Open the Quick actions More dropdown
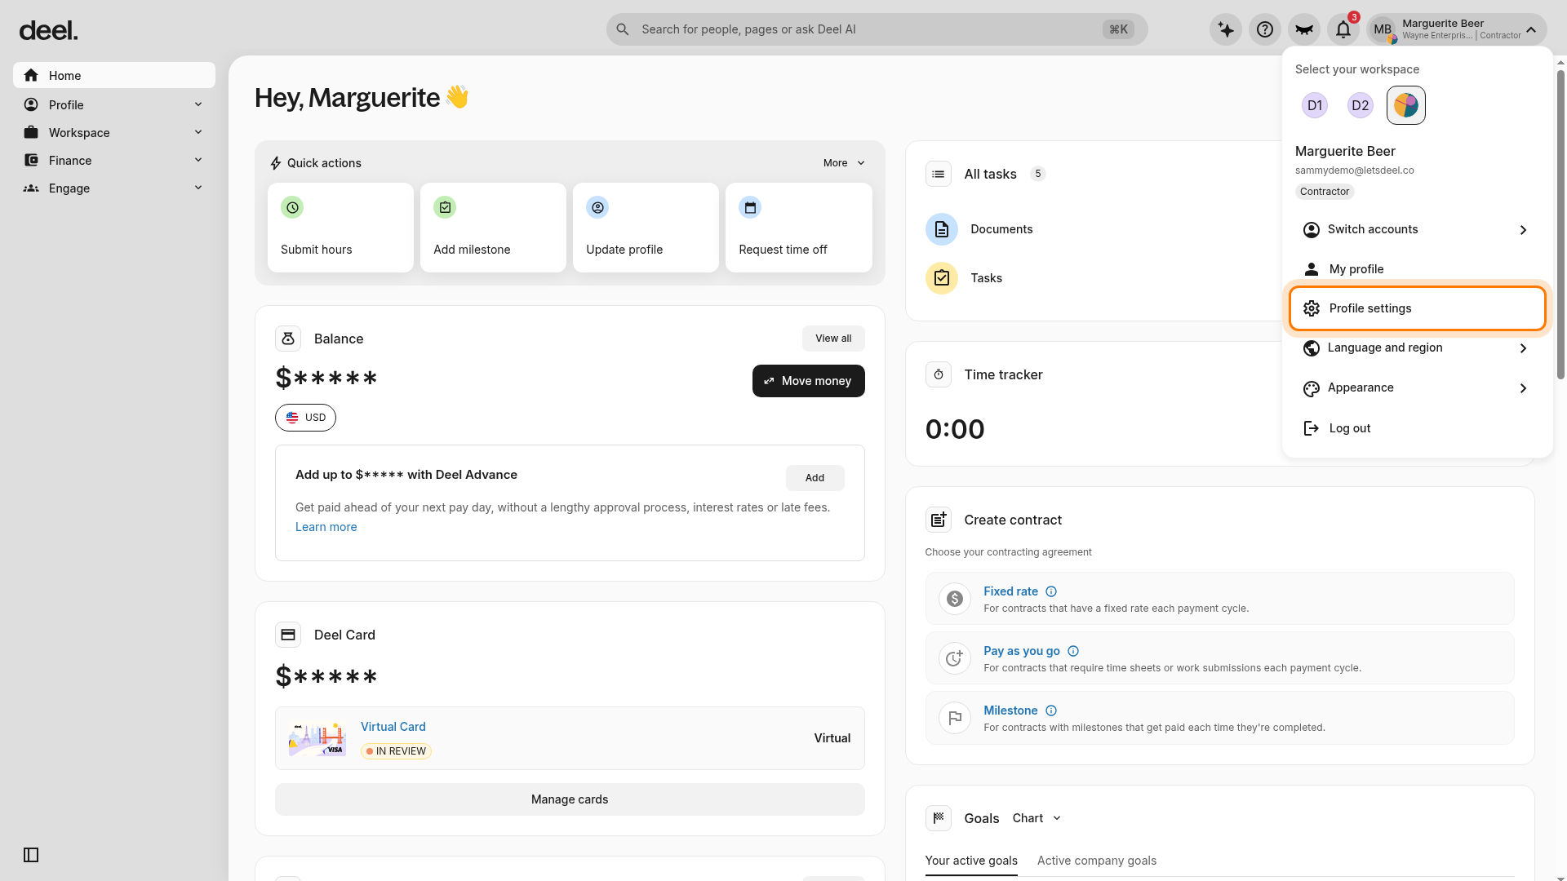Viewport: 1567px width, 881px height. tap(844, 163)
